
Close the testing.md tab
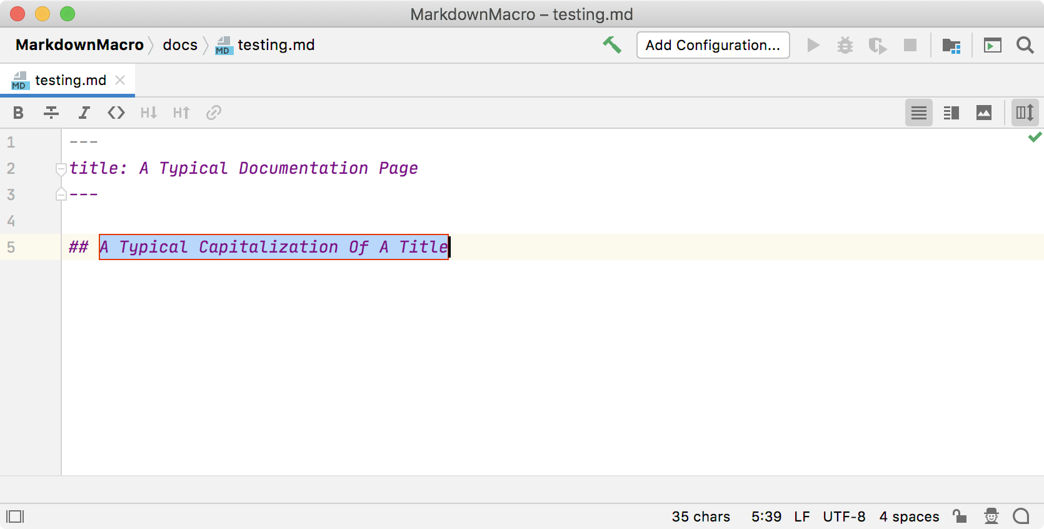point(121,80)
